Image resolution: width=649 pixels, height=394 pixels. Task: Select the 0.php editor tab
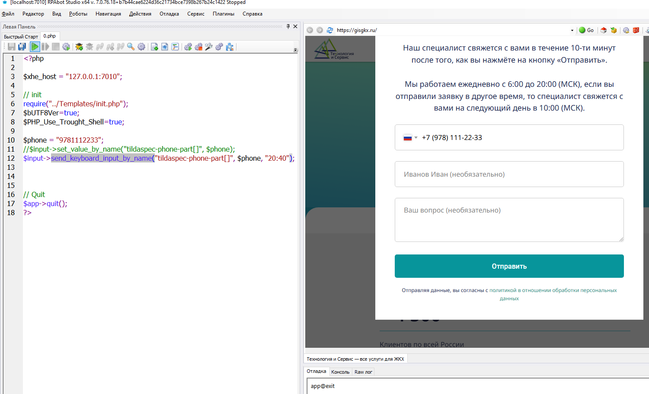coord(50,36)
